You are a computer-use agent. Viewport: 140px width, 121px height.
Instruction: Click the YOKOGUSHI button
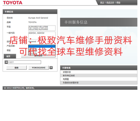pos(39,68)
